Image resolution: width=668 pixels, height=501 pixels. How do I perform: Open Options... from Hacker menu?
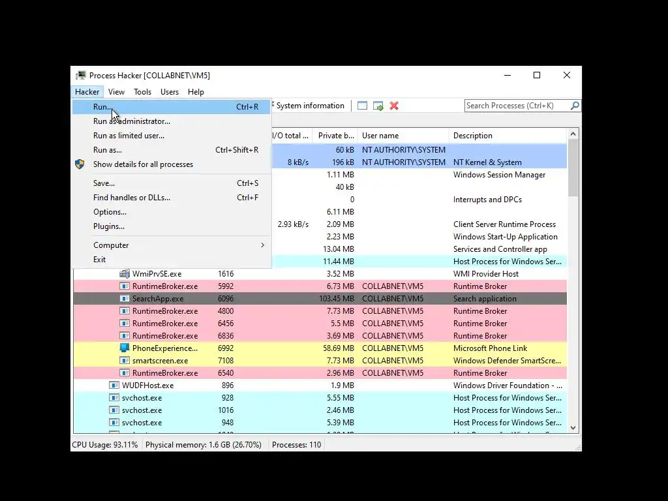click(172, 212)
